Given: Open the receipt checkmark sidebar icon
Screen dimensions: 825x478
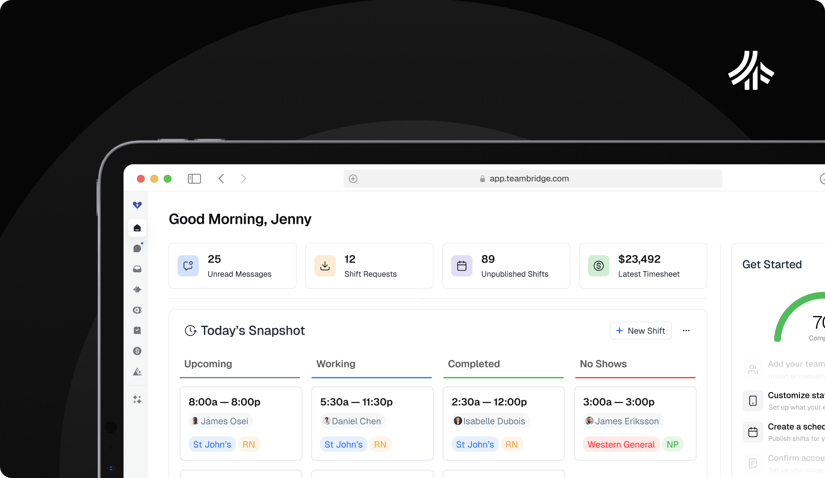Looking at the screenshot, I should [137, 330].
